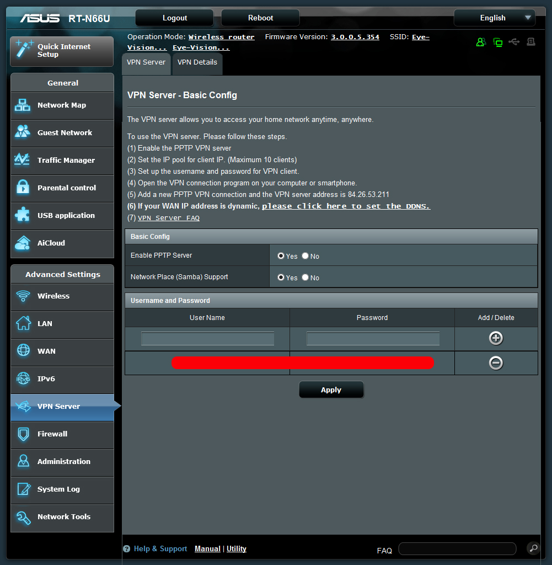Open the English language dropdown
552x565 pixels.
tap(494, 18)
